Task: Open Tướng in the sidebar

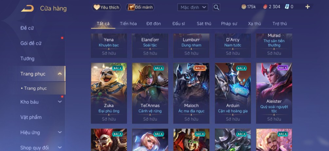Action: pyautogui.click(x=27, y=59)
